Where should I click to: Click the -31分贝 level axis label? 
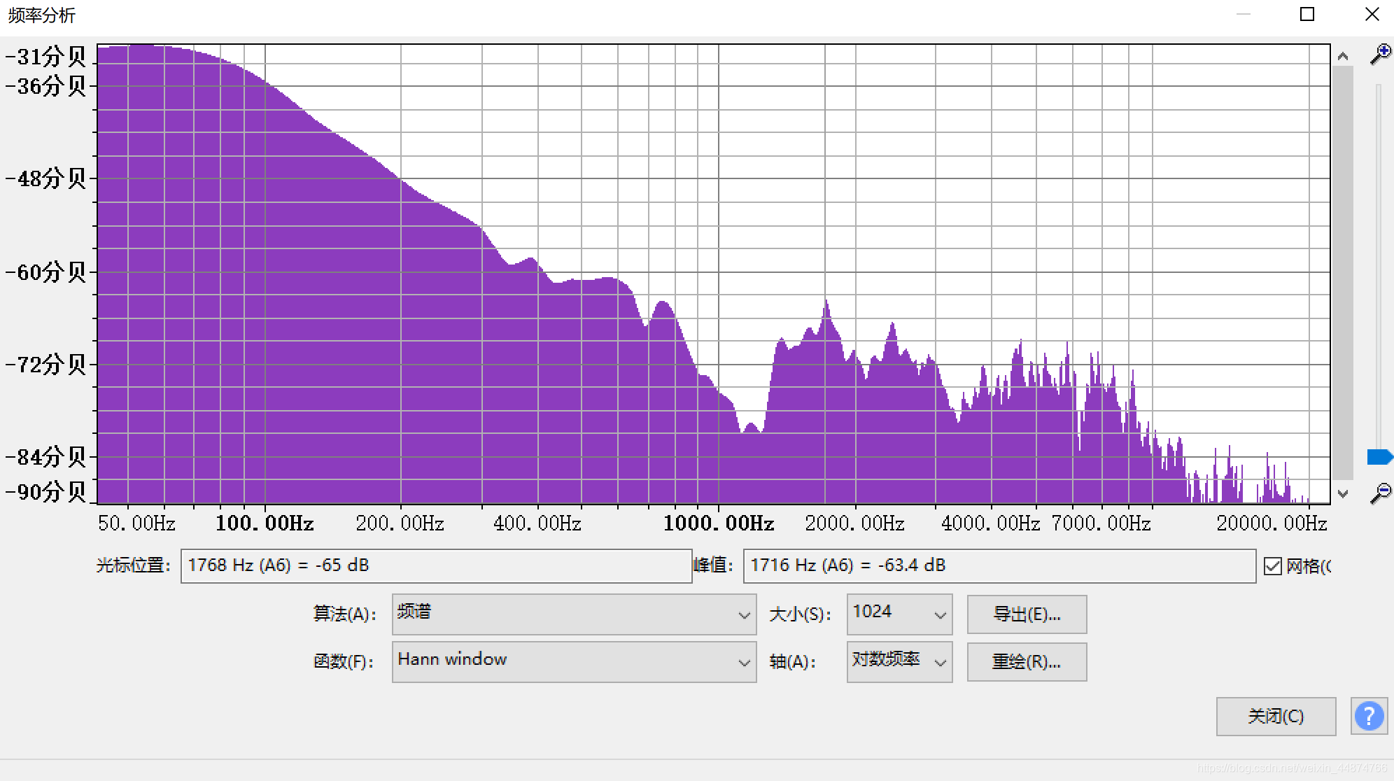click(45, 56)
